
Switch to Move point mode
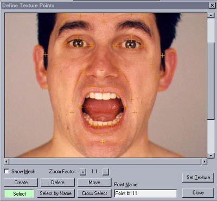[94, 183]
